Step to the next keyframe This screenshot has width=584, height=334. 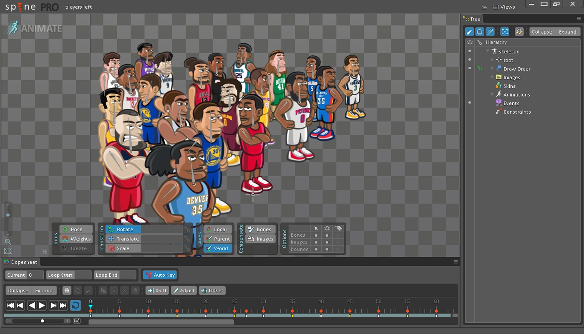[53, 306]
